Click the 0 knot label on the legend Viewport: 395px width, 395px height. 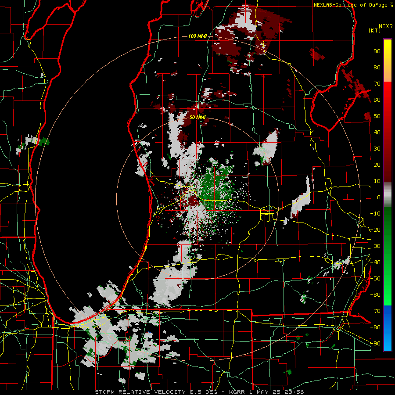coord(379,197)
